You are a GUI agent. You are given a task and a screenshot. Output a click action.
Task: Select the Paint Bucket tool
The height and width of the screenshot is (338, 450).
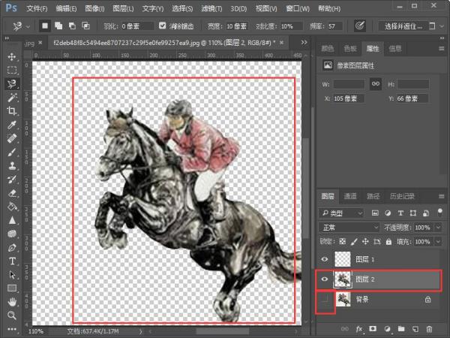pos(12,207)
